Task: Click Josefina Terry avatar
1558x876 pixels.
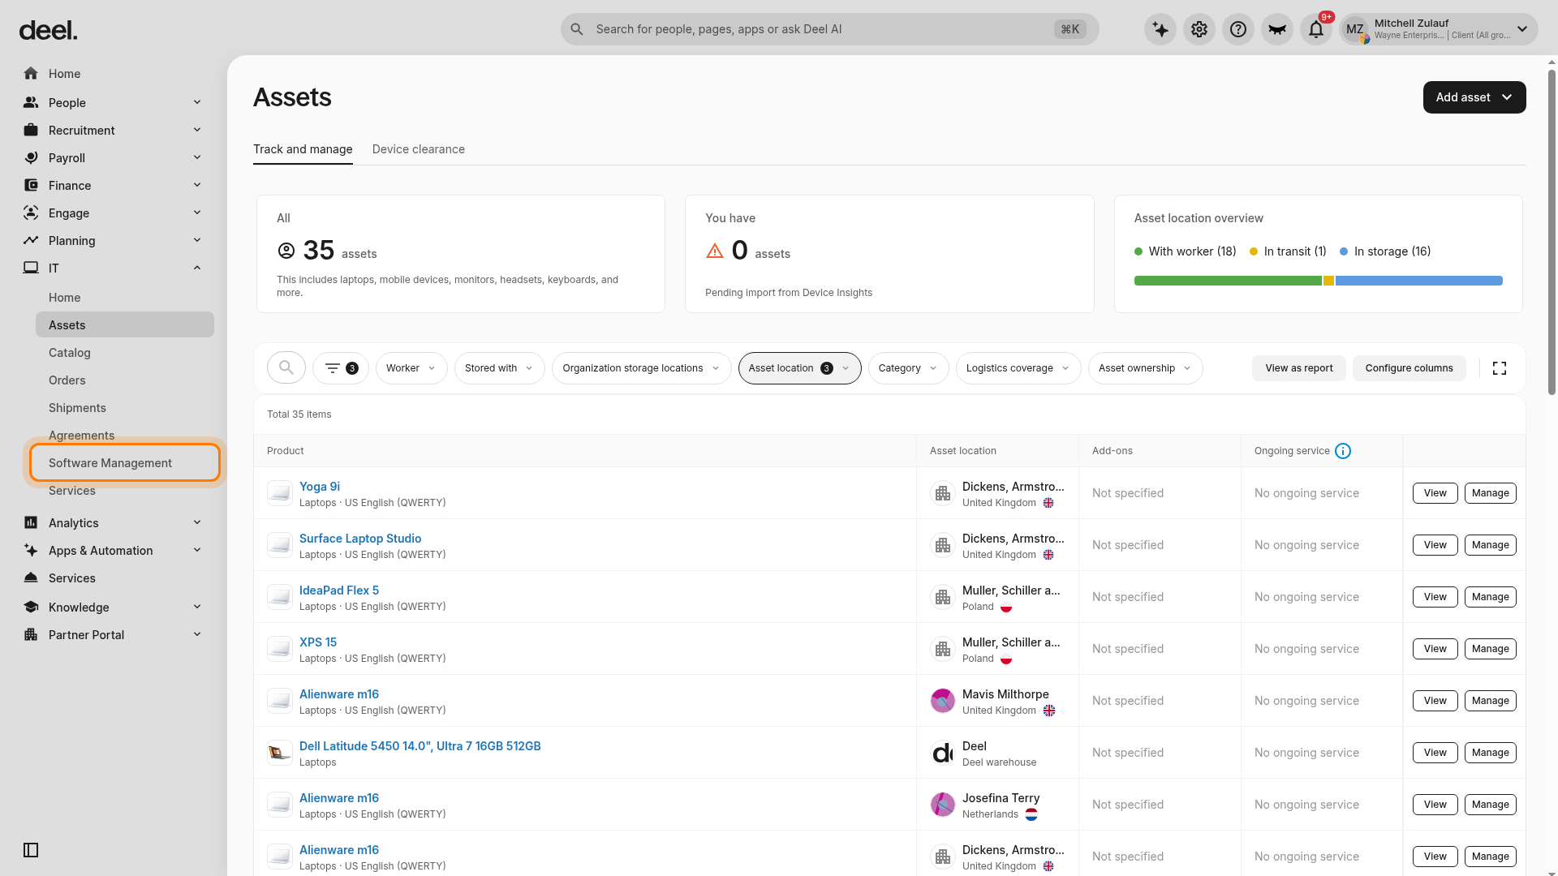Action: pyautogui.click(x=943, y=804)
